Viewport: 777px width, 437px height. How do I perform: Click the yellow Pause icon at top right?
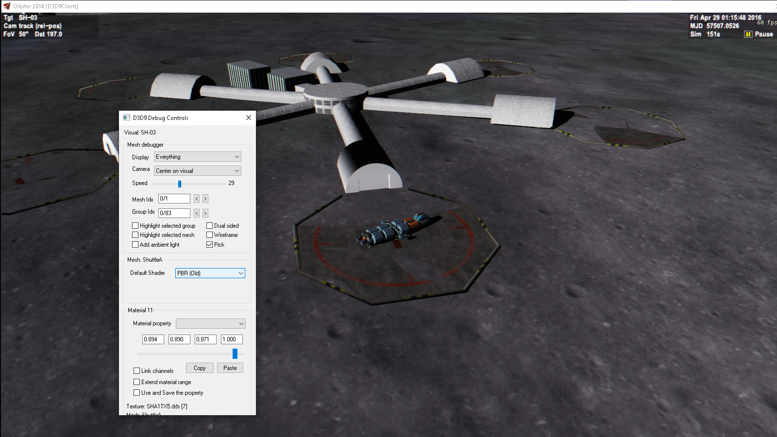tap(747, 34)
